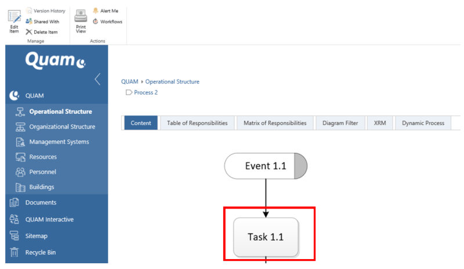This screenshot has width=464, height=269.
Task: Click the Edit Item icon
Action: [14, 18]
